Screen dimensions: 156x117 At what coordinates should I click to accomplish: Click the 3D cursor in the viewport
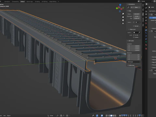tap(115, 58)
